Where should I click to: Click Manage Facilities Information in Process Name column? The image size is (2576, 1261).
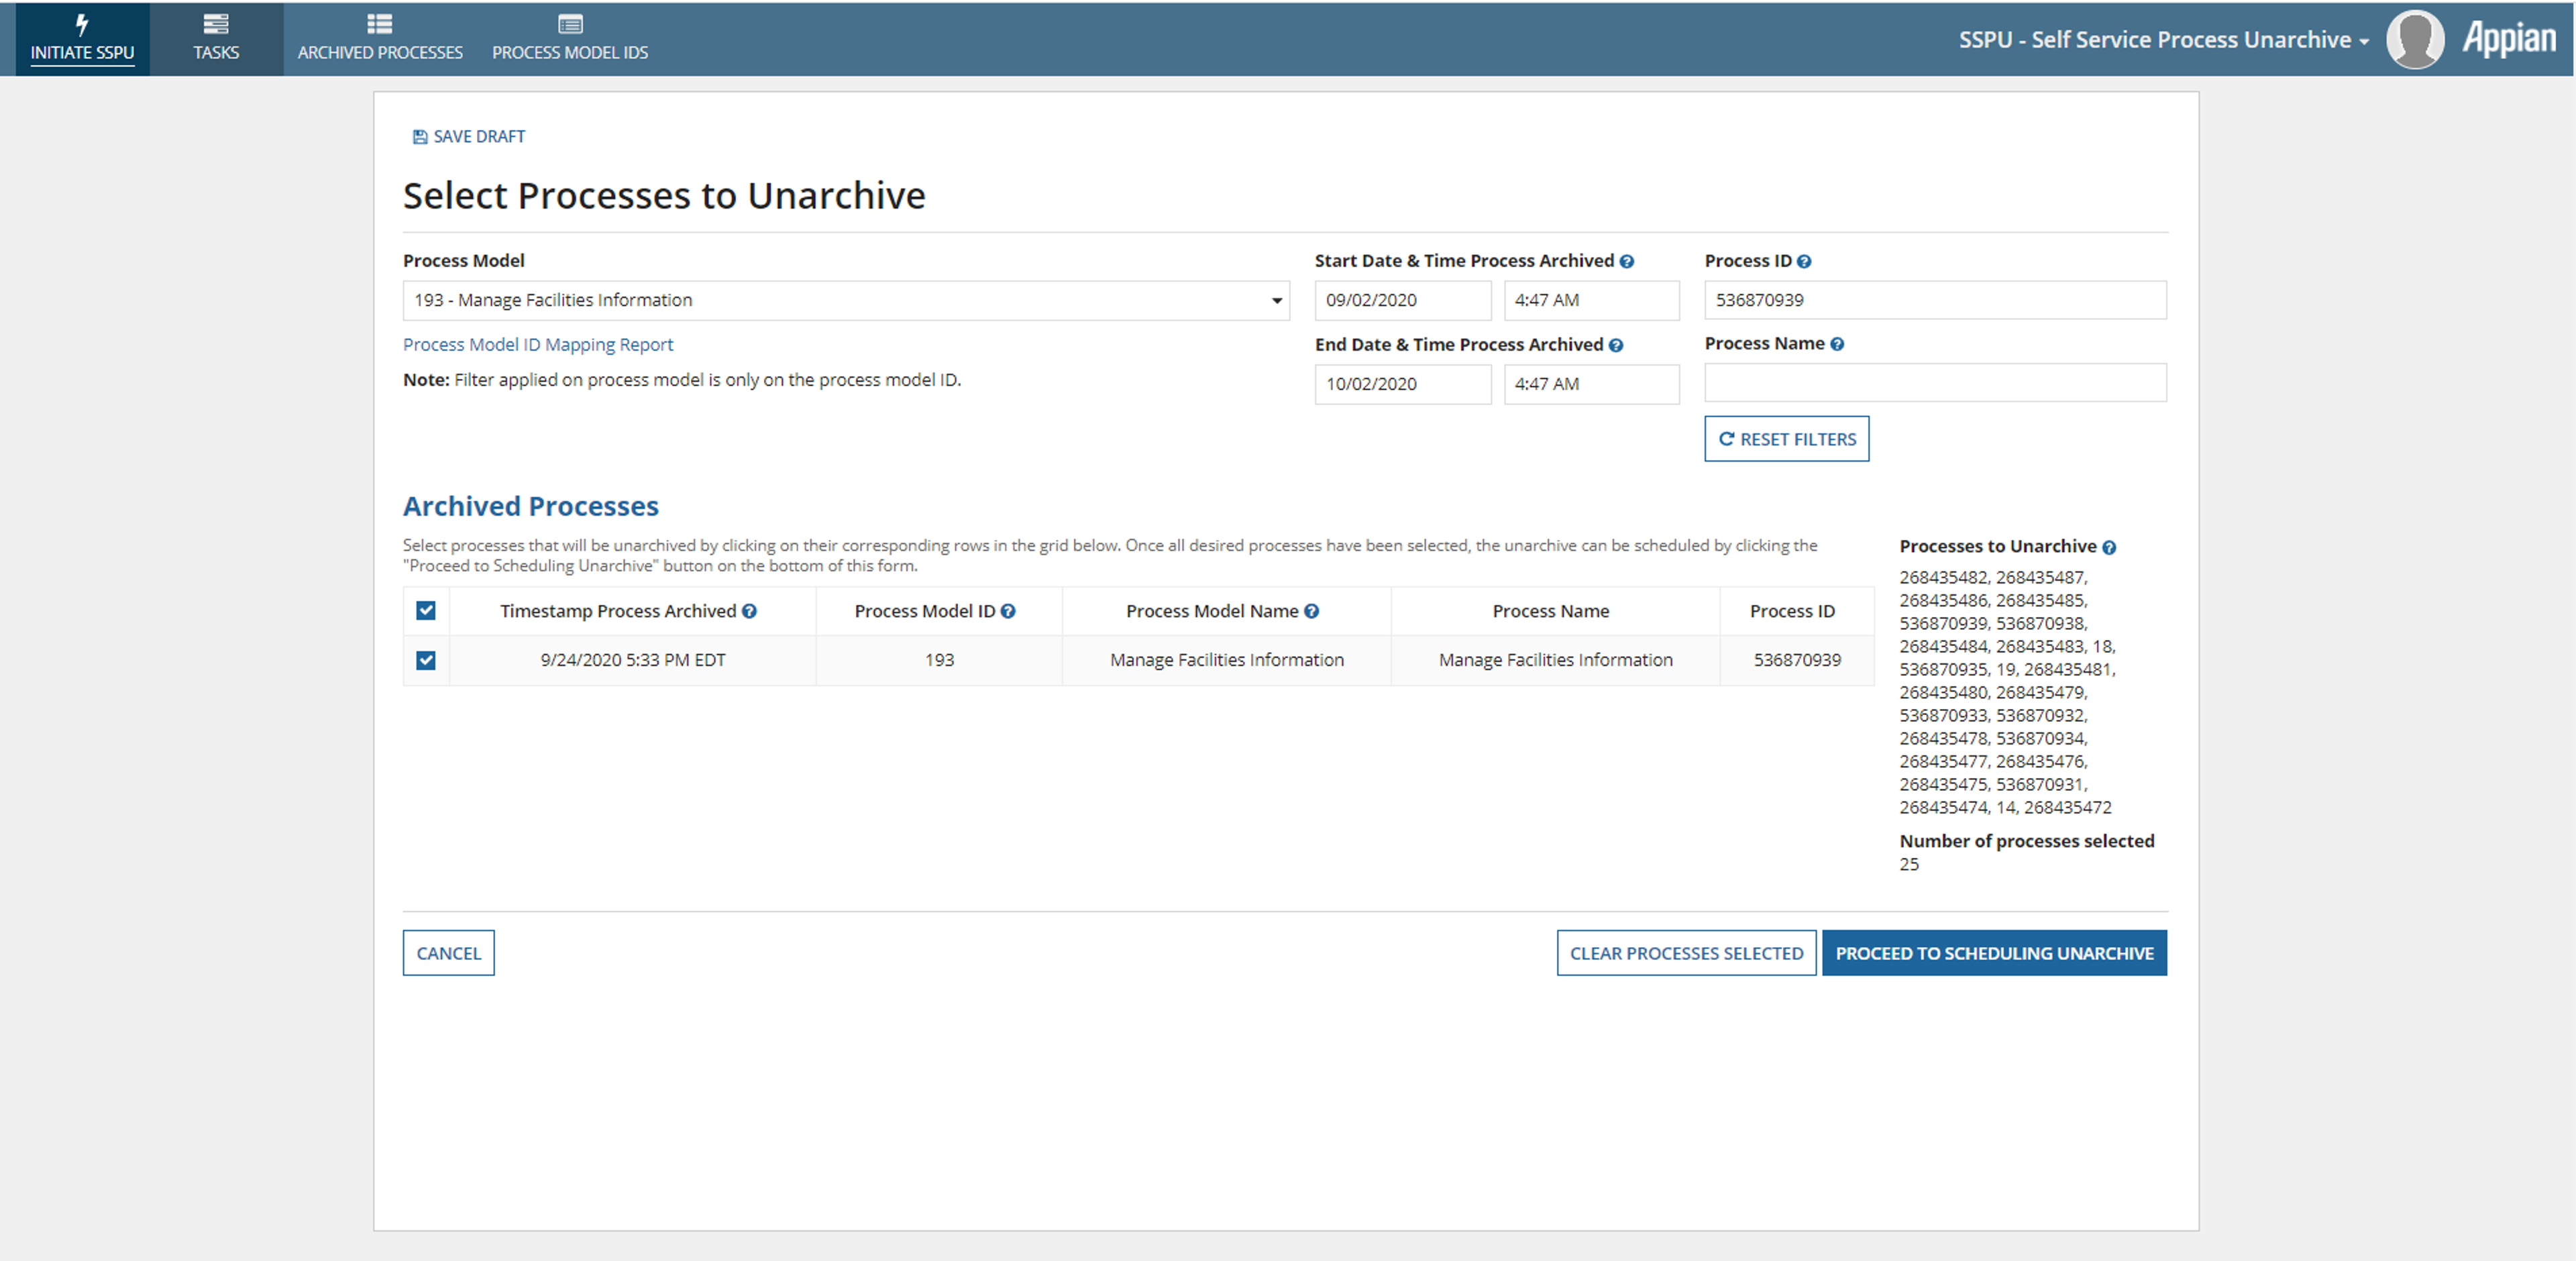[1555, 660]
